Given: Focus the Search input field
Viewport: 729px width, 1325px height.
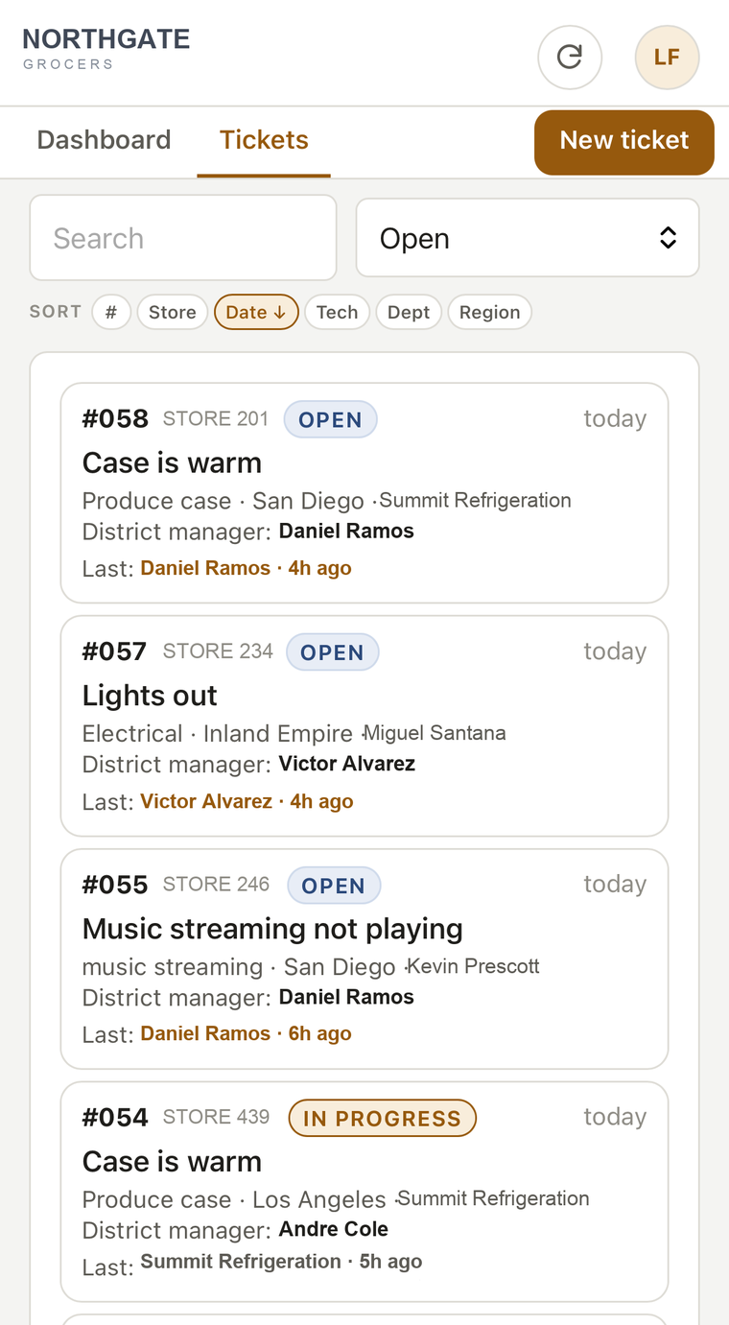Looking at the screenshot, I should (183, 238).
